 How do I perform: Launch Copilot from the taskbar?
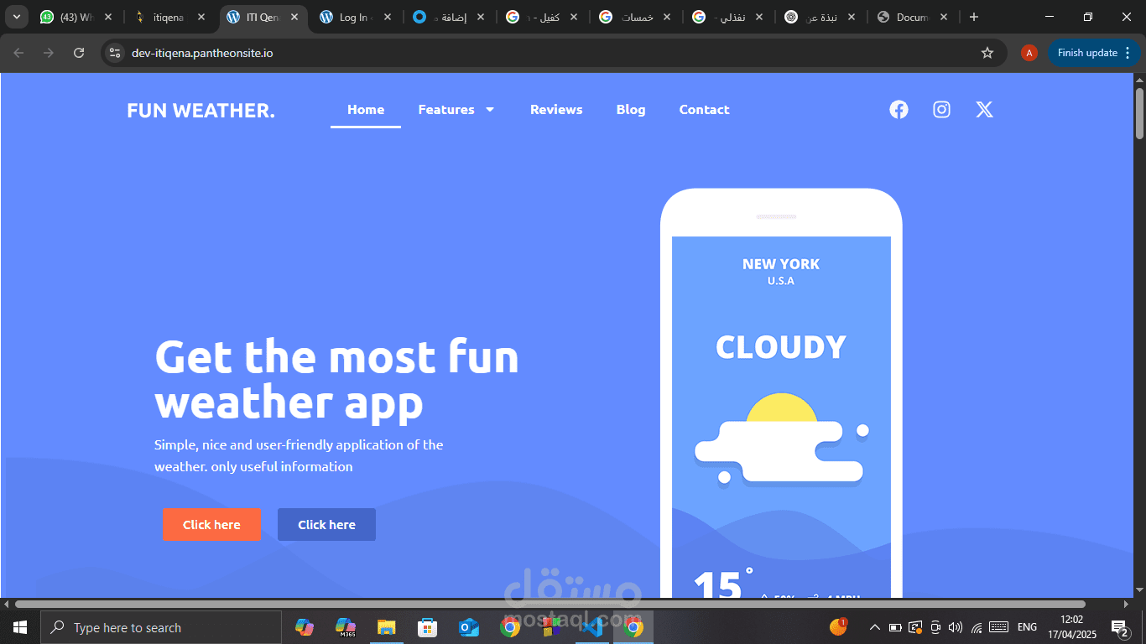click(304, 627)
